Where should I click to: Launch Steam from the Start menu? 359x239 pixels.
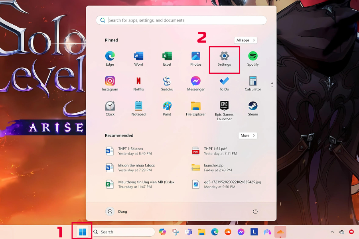[252, 109]
